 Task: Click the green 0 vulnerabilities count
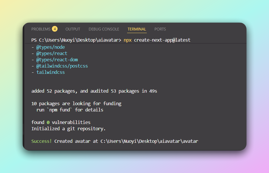[x=48, y=122]
